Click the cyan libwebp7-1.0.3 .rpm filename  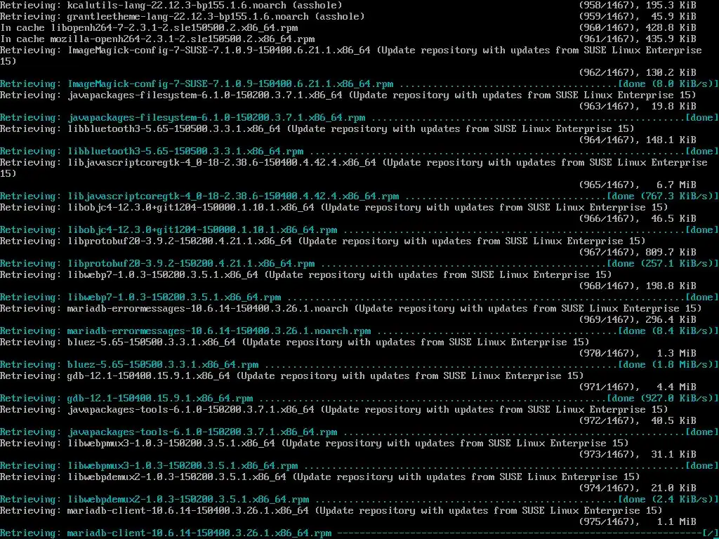point(174,298)
